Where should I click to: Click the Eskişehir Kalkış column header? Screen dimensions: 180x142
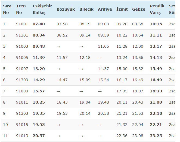pos(42,9)
